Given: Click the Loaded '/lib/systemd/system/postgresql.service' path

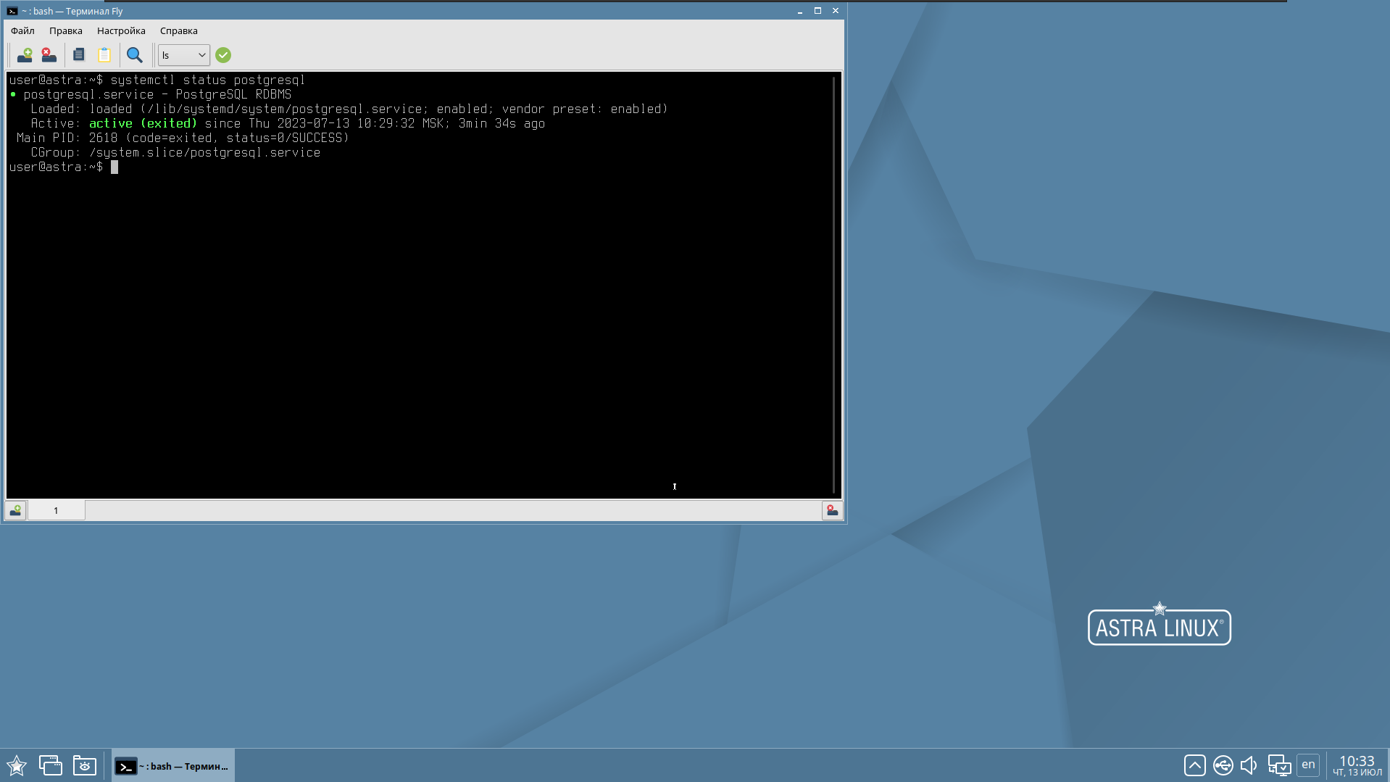Looking at the screenshot, I should pyautogui.click(x=284, y=109).
